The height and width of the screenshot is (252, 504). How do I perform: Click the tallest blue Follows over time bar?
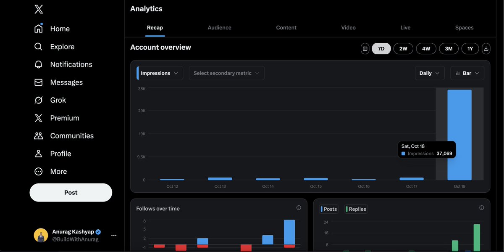coord(289,232)
